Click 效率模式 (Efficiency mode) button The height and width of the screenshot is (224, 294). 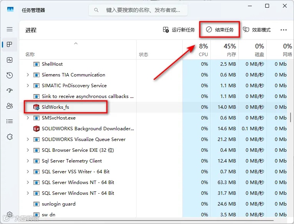point(257,30)
